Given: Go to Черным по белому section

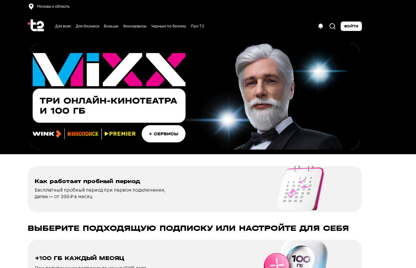Looking at the screenshot, I should click(x=168, y=26).
